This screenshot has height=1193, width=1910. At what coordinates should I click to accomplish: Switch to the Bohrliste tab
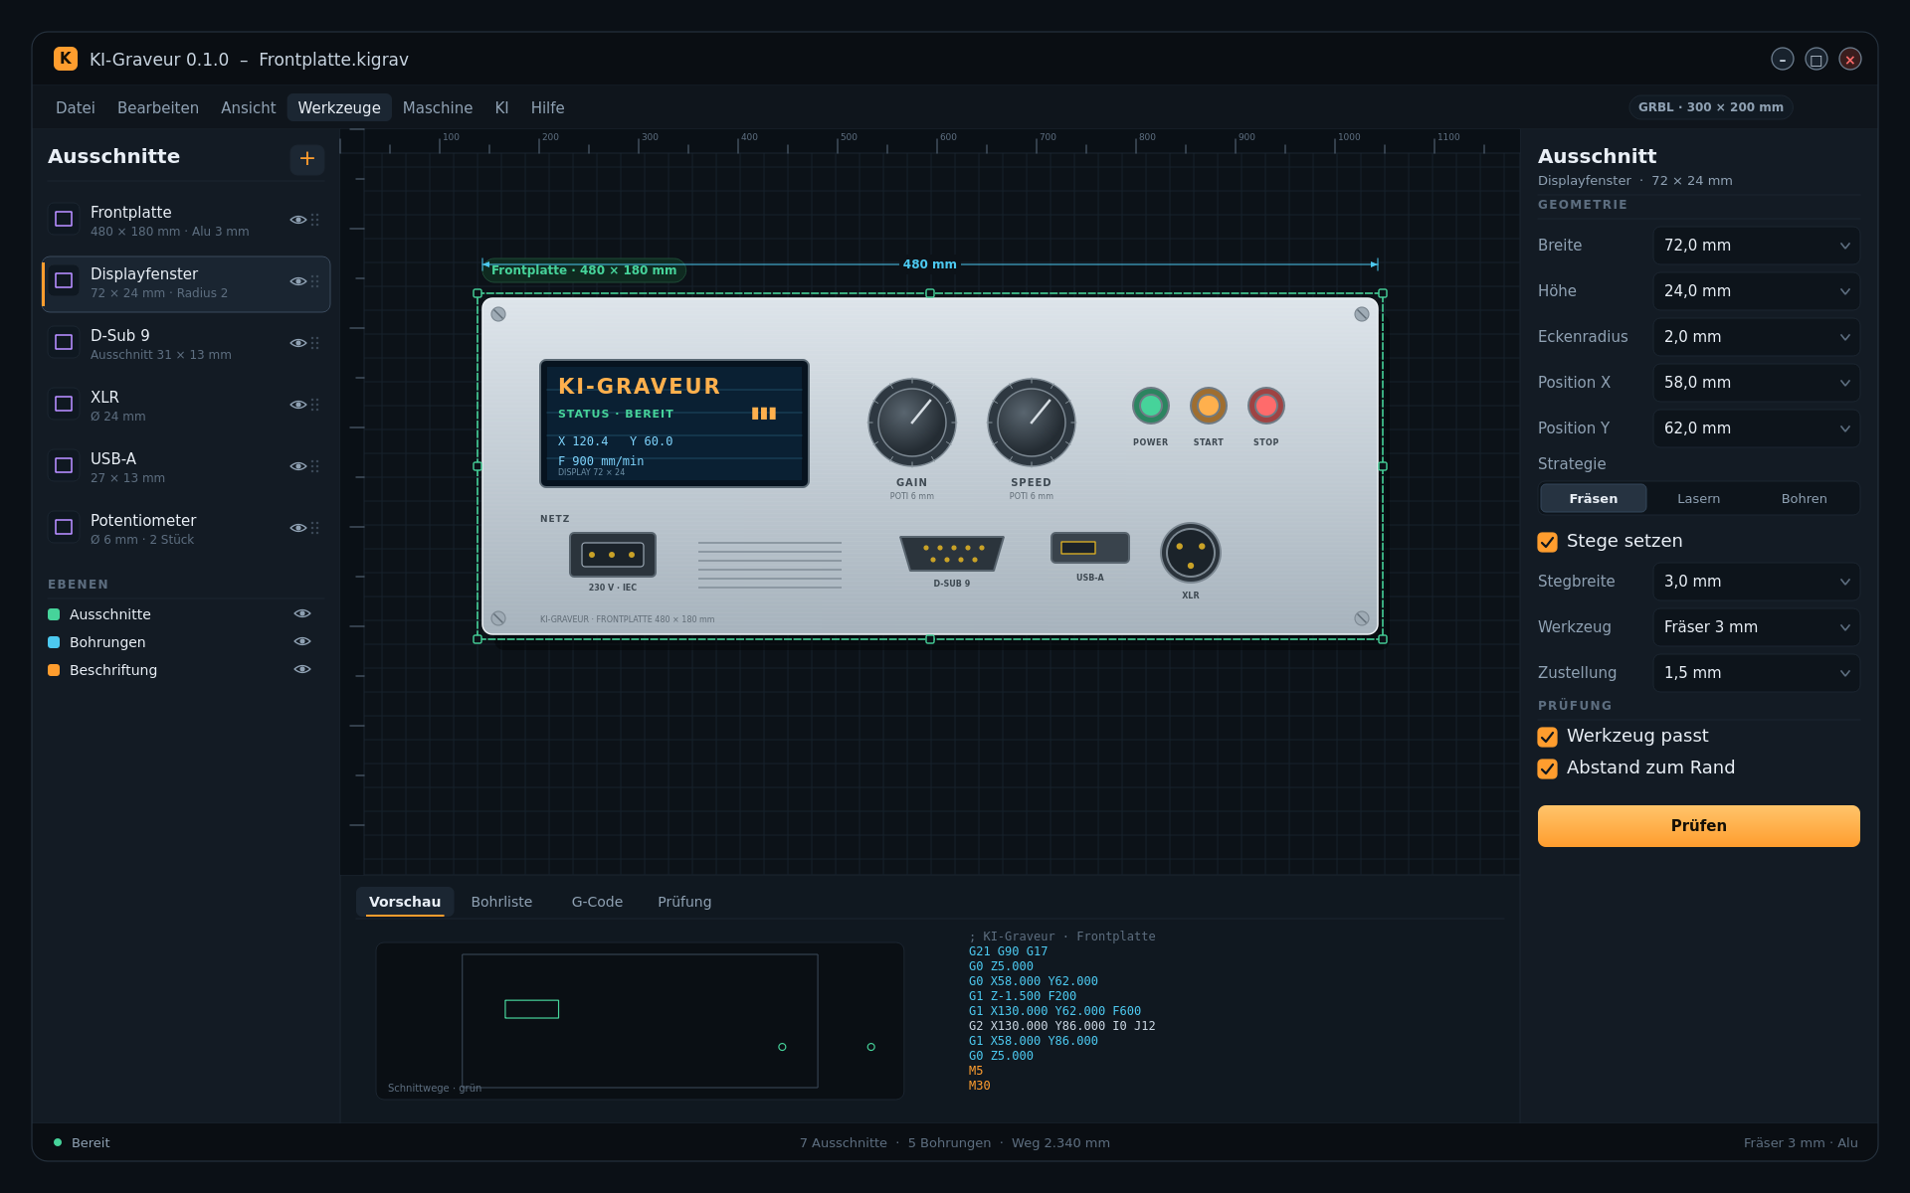tap(501, 902)
